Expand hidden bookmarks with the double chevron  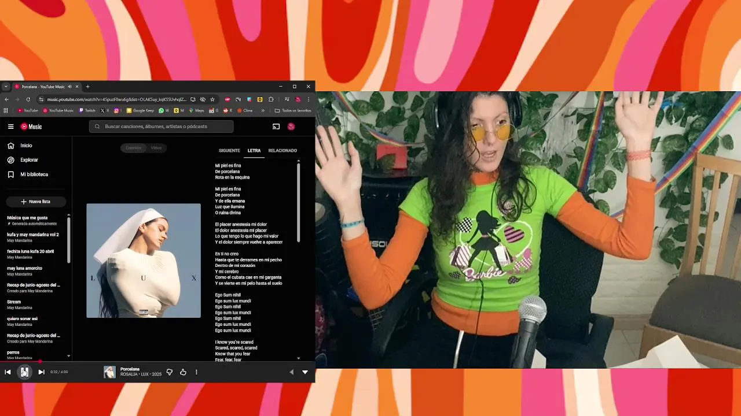(x=263, y=110)
